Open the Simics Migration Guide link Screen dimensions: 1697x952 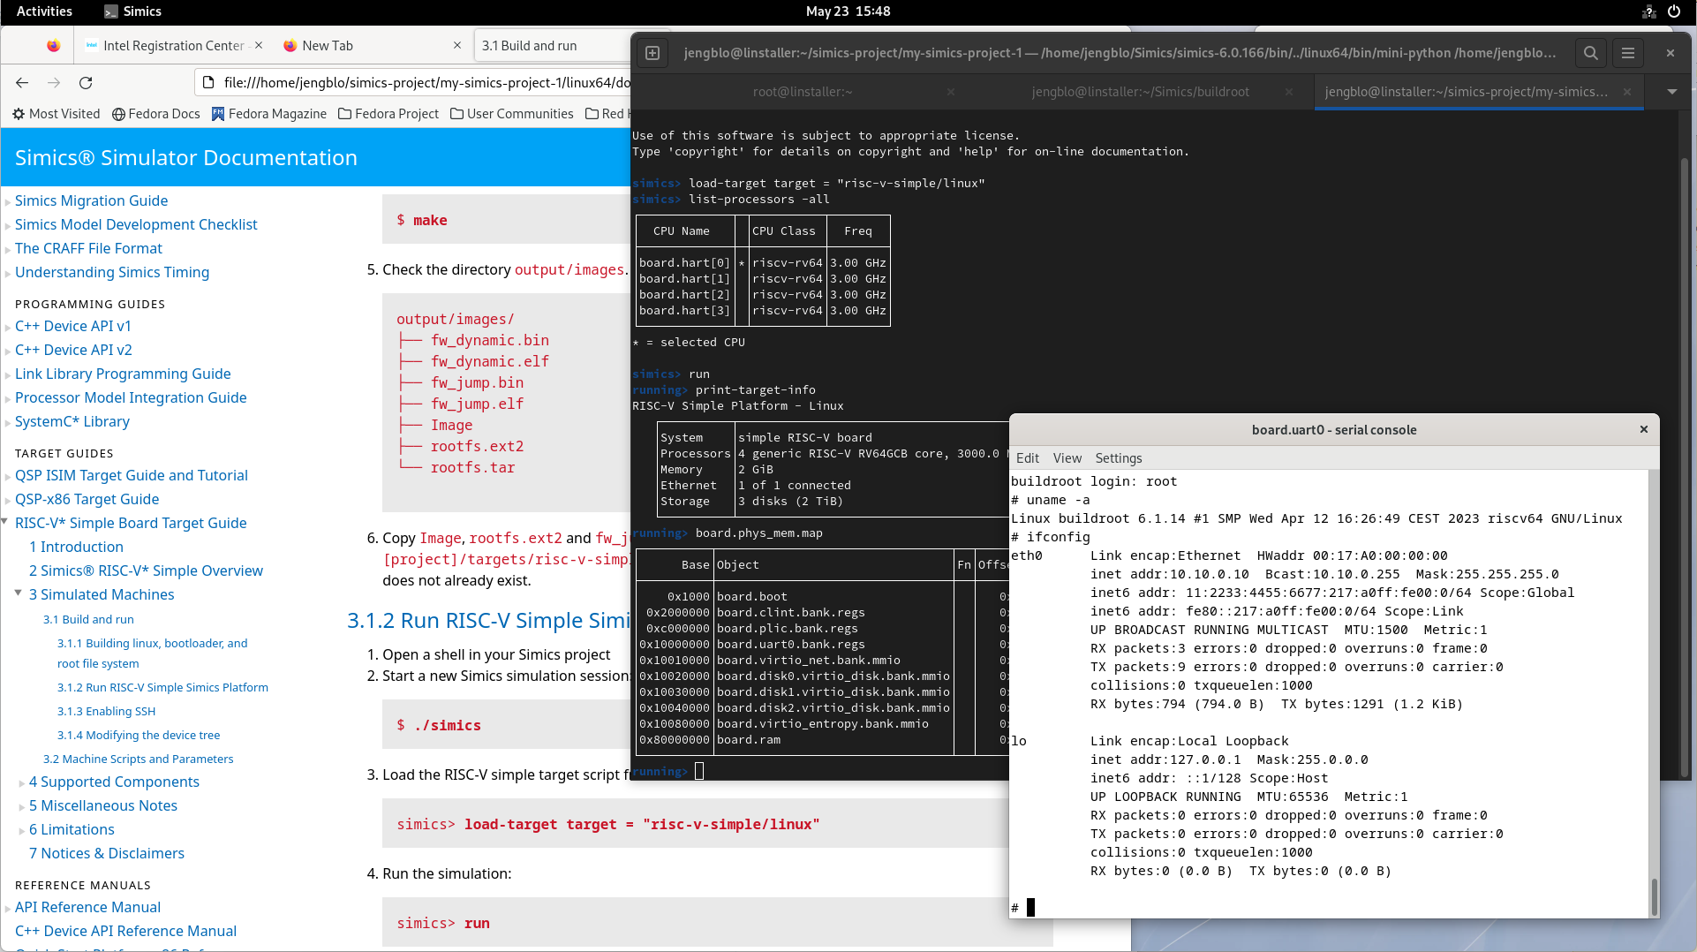tap(91, 200)
